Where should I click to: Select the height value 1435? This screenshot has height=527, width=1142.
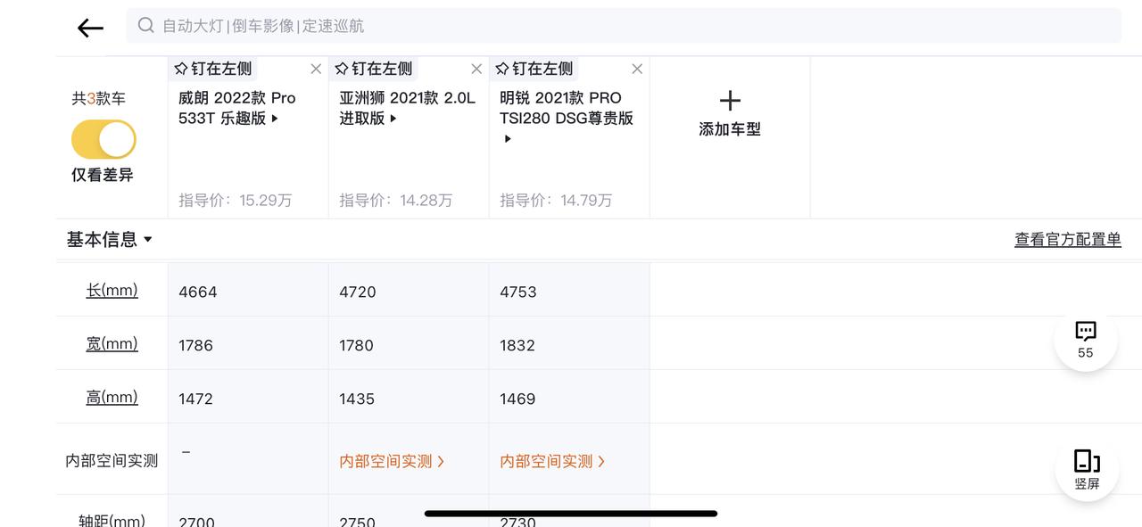[x=357, y=399]
